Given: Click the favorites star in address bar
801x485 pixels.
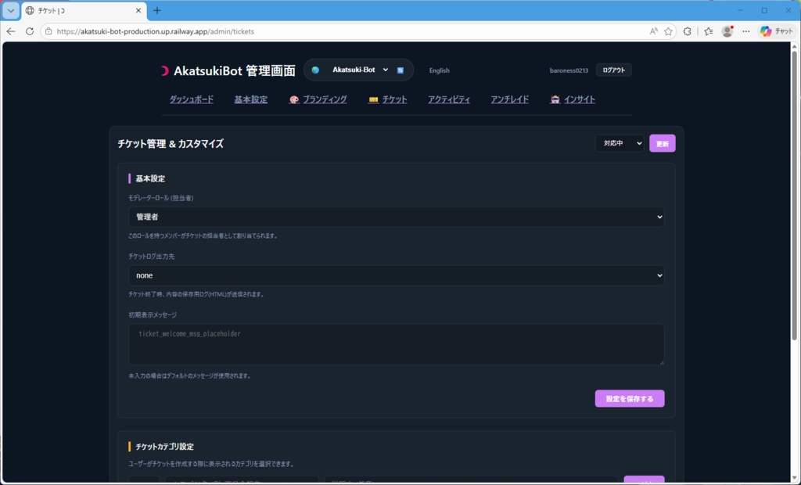Looking at the screenshot, I should [668, 31].
